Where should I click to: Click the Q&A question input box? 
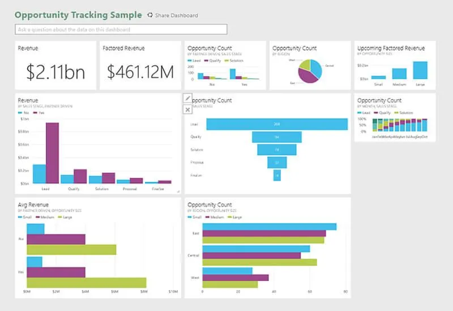(x=121, y=29)
